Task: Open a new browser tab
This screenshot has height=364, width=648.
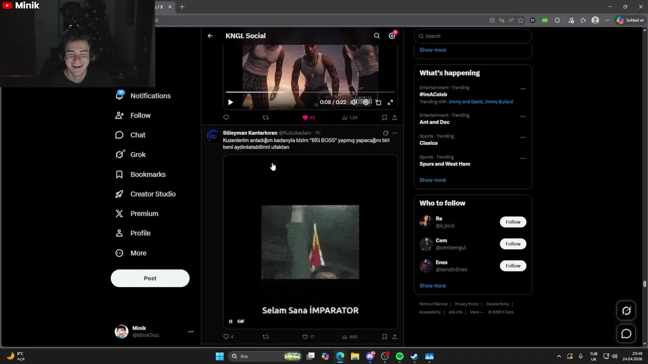Action: (182, 7)
